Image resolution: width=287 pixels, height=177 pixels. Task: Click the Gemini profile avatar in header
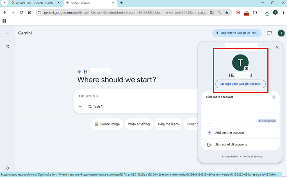coord(281,33)
